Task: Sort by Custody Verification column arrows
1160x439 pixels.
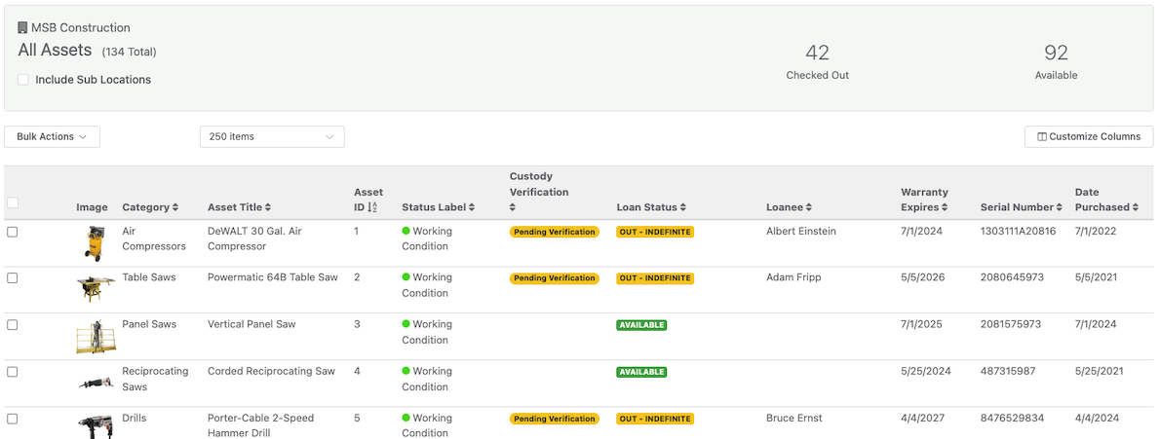Action: click(x=513, y=207)
